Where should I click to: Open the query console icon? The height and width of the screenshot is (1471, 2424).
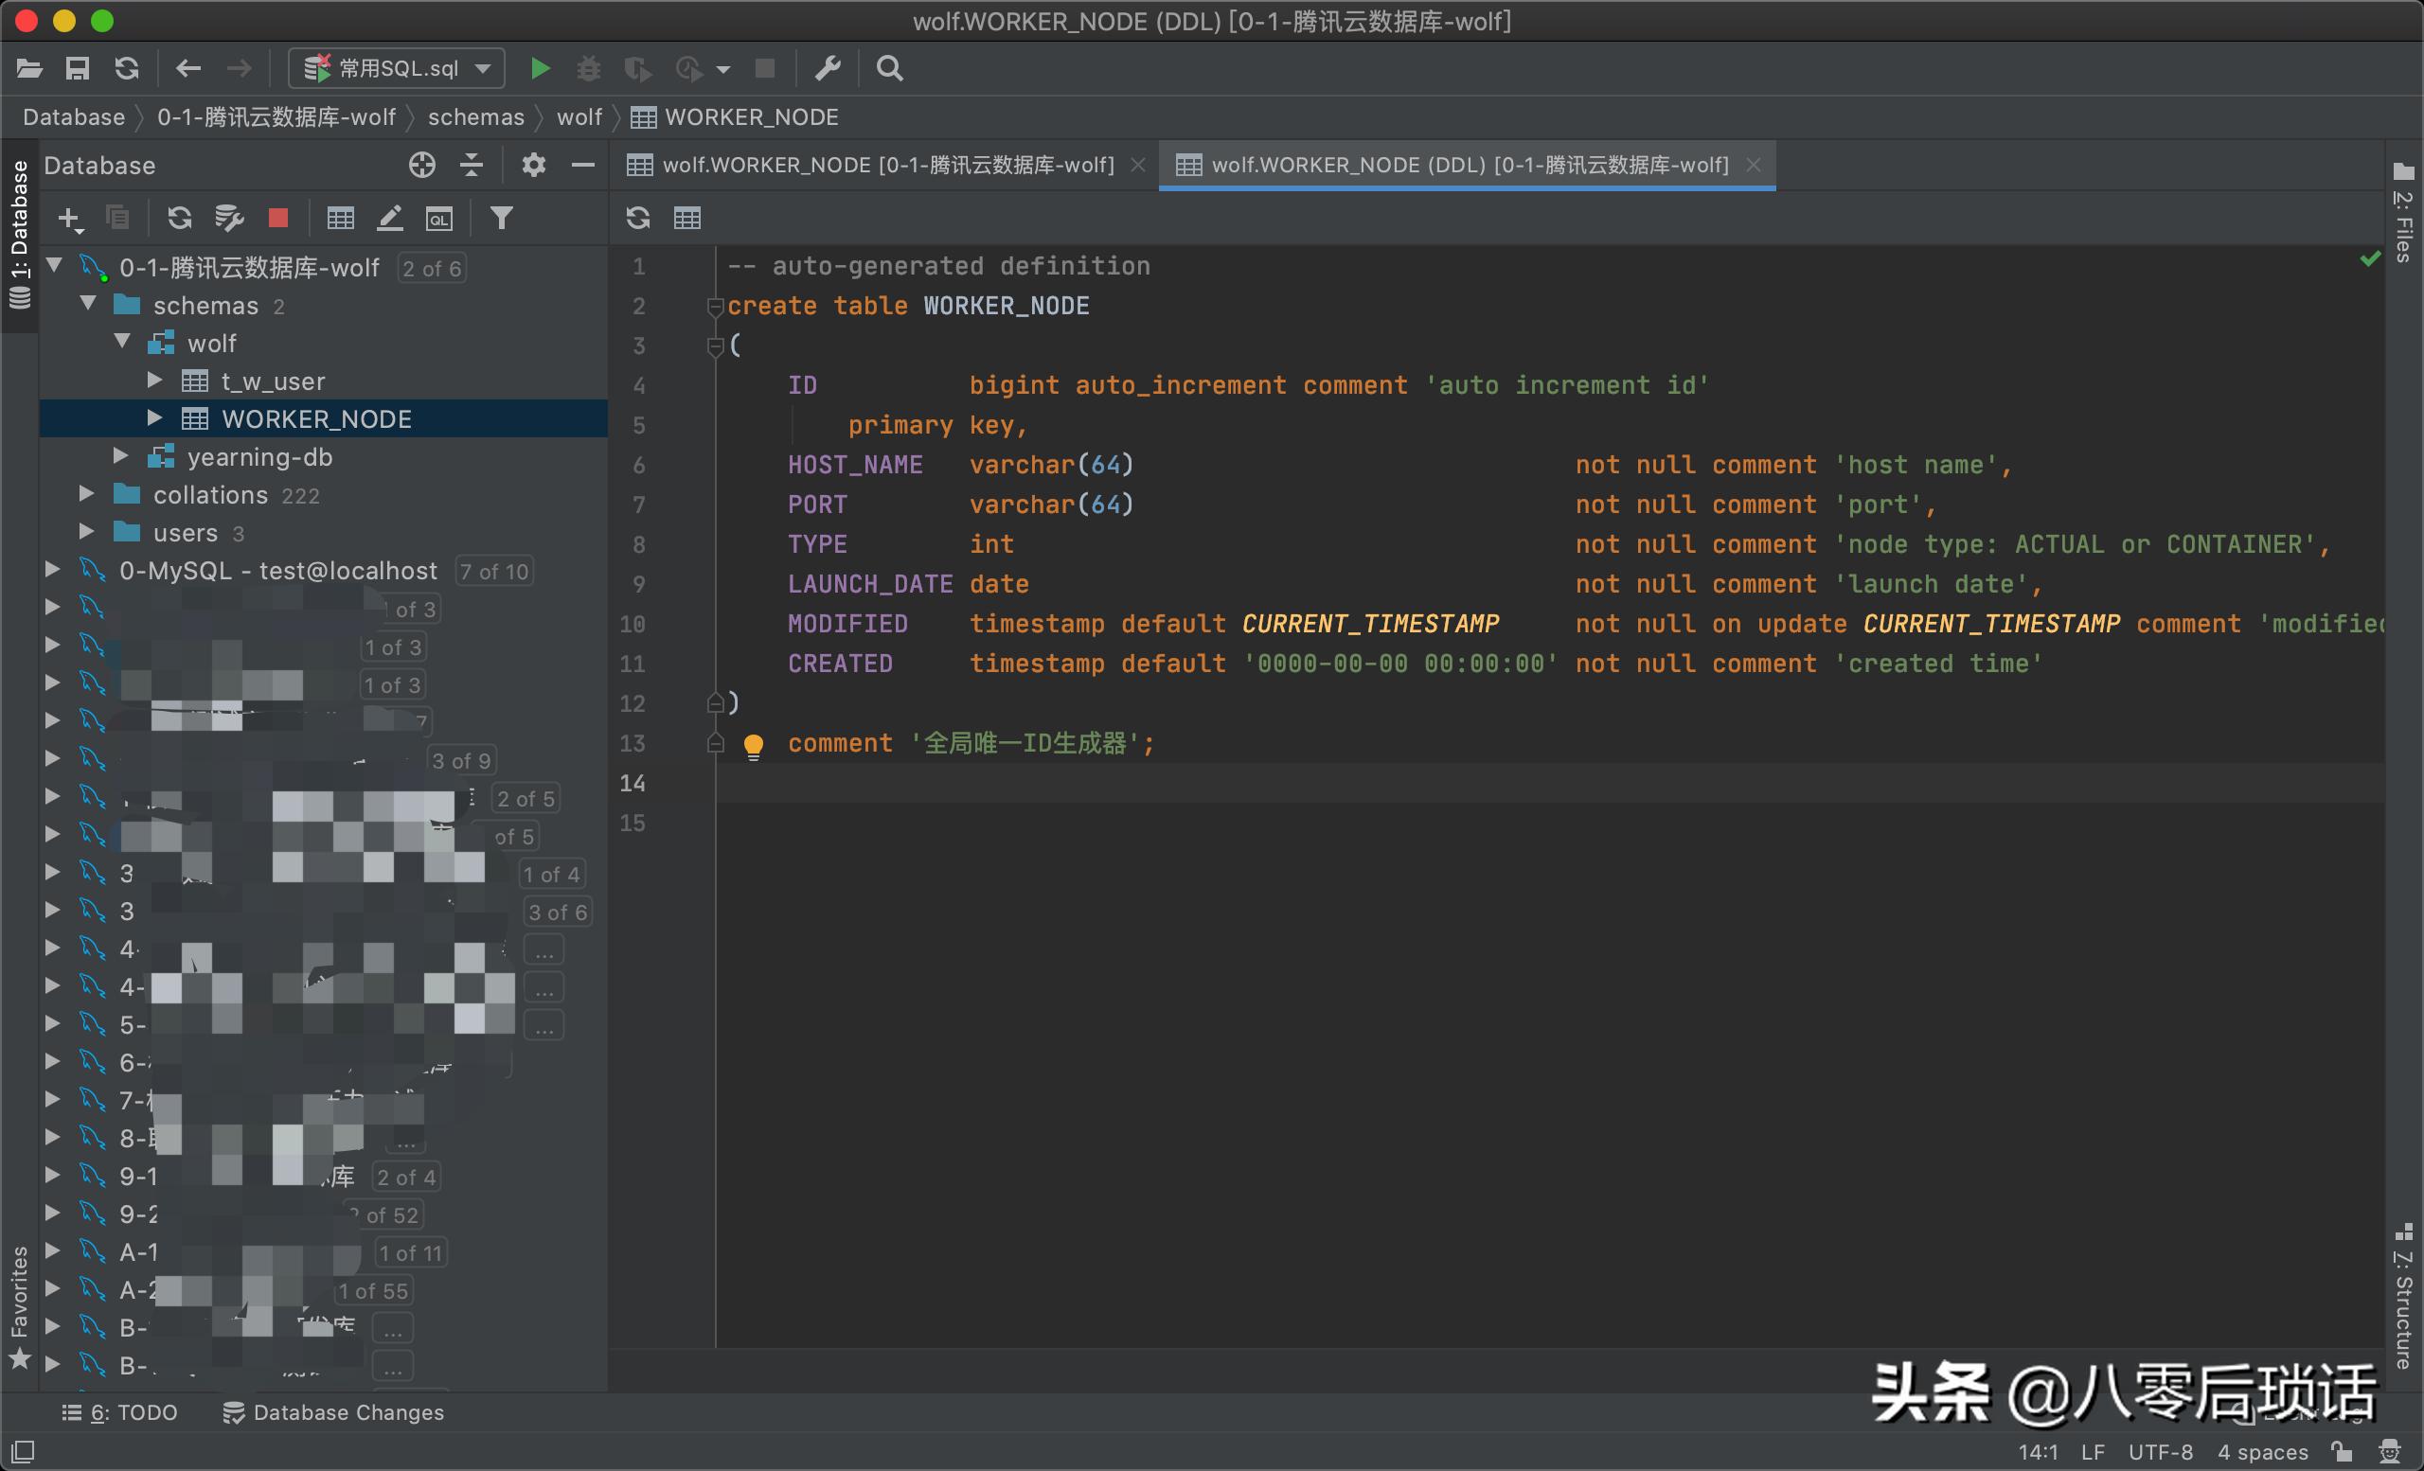[438, 218]
